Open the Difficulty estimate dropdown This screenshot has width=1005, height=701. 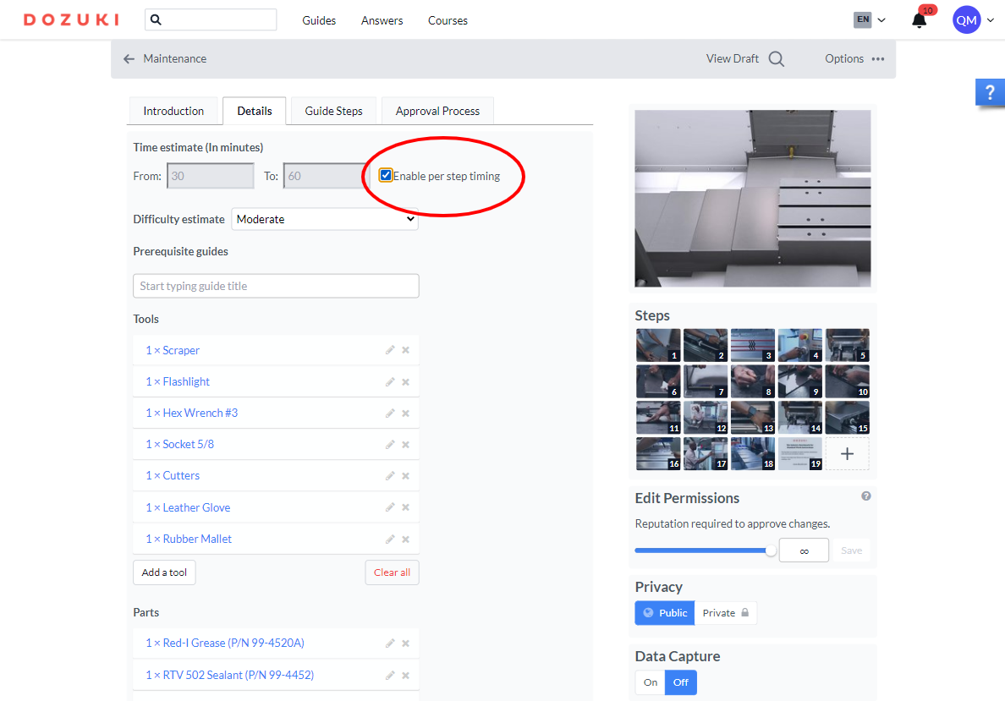click(x=325, y=219)
